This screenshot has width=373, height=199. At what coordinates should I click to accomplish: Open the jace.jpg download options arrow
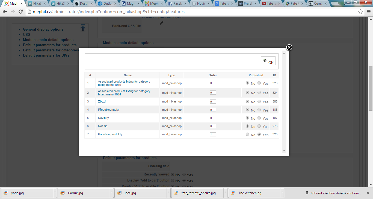pyautogui.click(x=168, y=193)
